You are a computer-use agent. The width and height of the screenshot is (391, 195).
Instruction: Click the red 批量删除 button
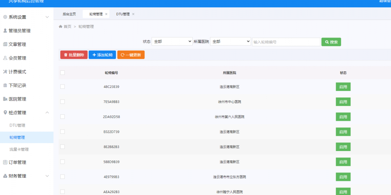point(74,55)
